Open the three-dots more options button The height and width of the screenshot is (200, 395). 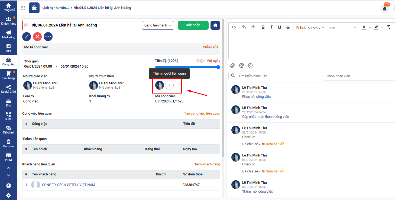coord(48,36)
